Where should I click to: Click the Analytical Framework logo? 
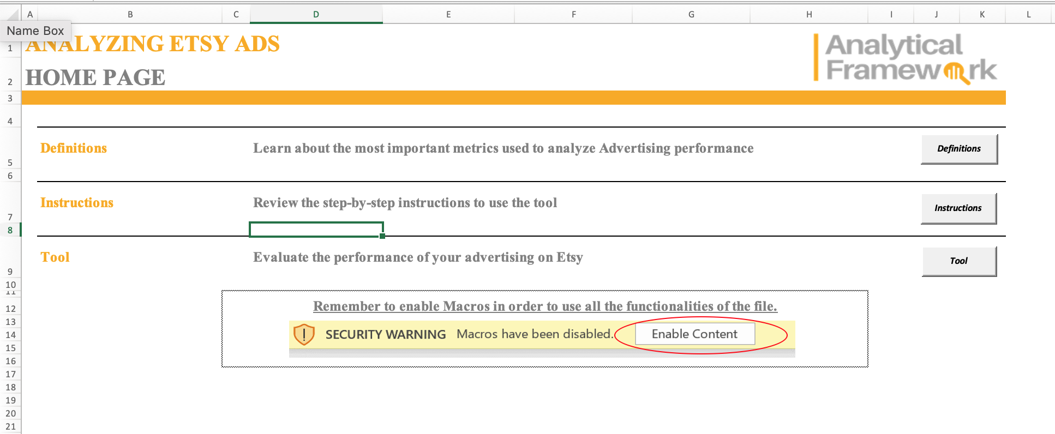pyautogui.click(x=905, y=58)
